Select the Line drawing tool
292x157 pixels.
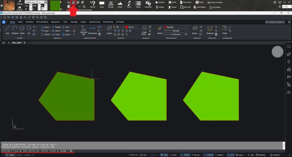(8, 30)
